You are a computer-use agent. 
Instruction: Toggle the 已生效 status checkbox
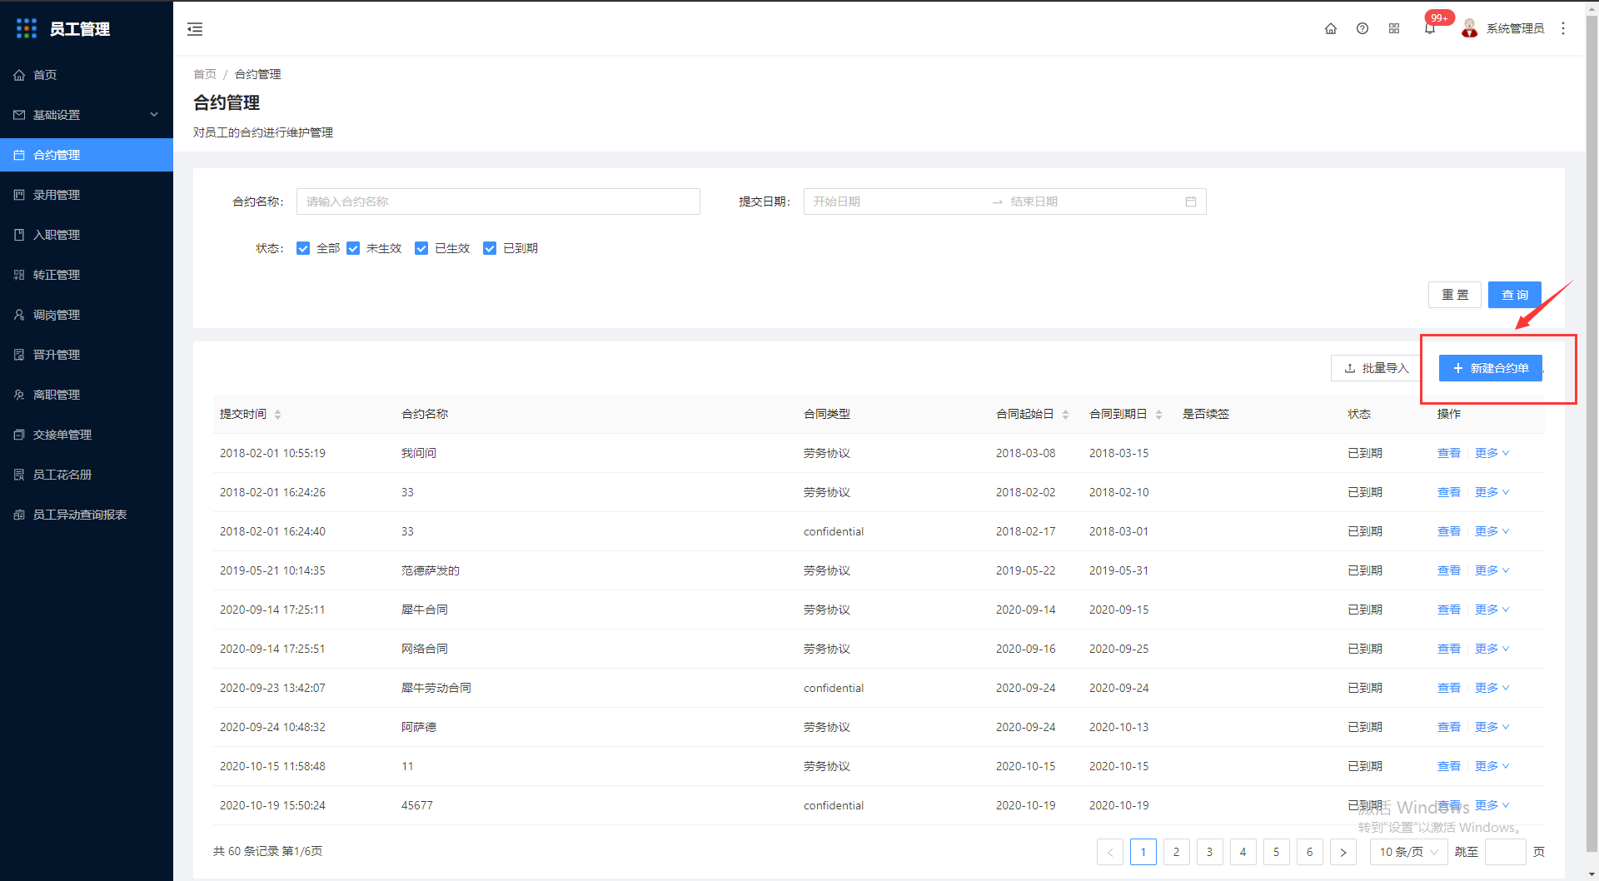tap(421, 248)
